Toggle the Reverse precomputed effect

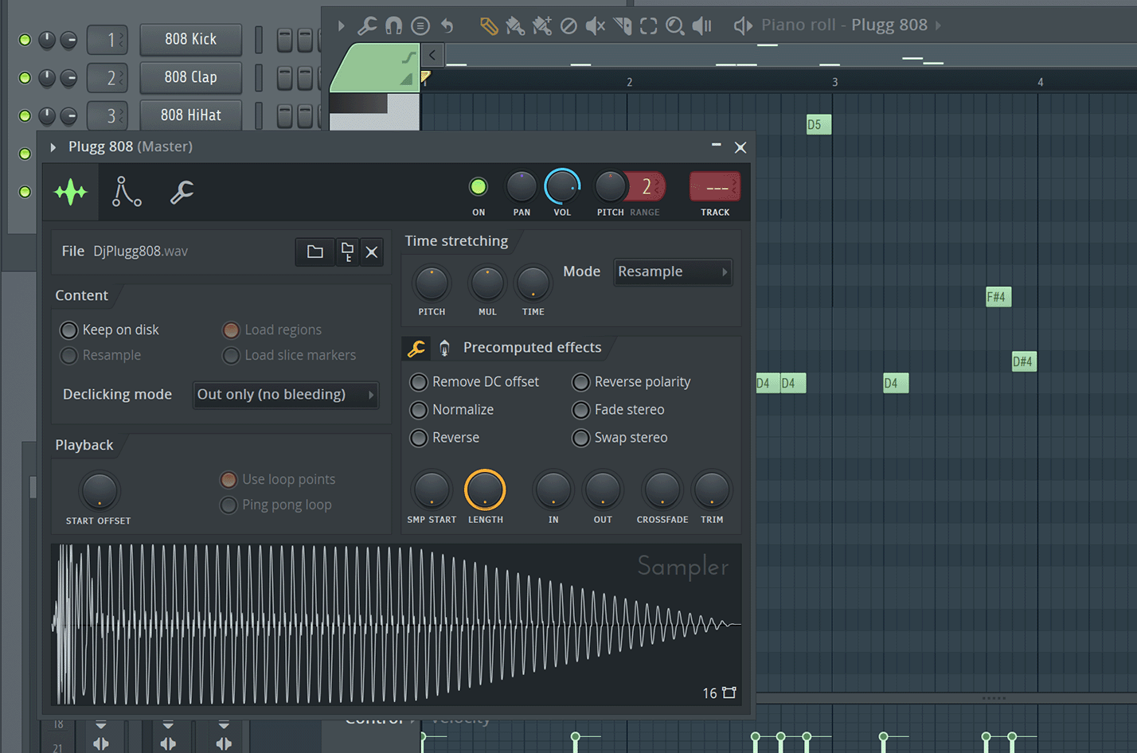pos(419,438)
